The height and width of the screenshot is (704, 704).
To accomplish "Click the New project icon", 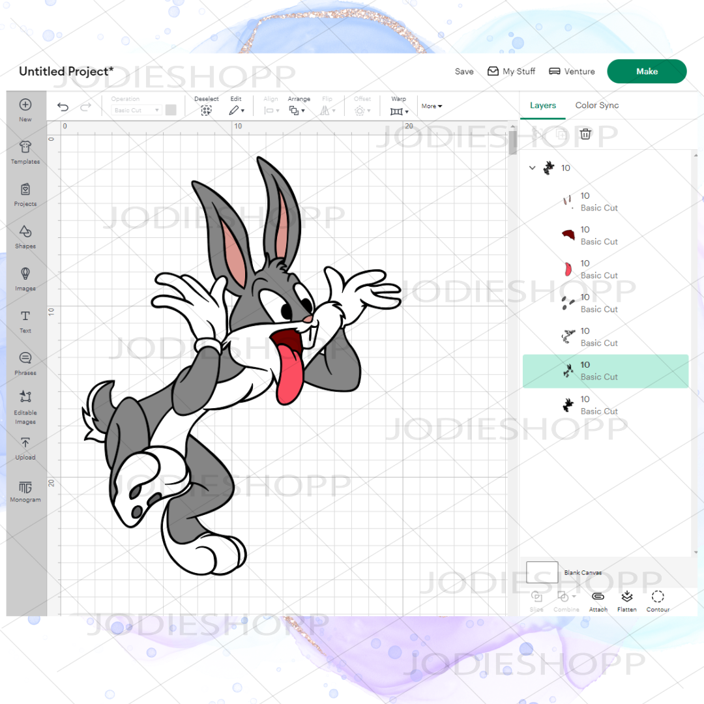I will pyautogui.click(x=25, y=105).
